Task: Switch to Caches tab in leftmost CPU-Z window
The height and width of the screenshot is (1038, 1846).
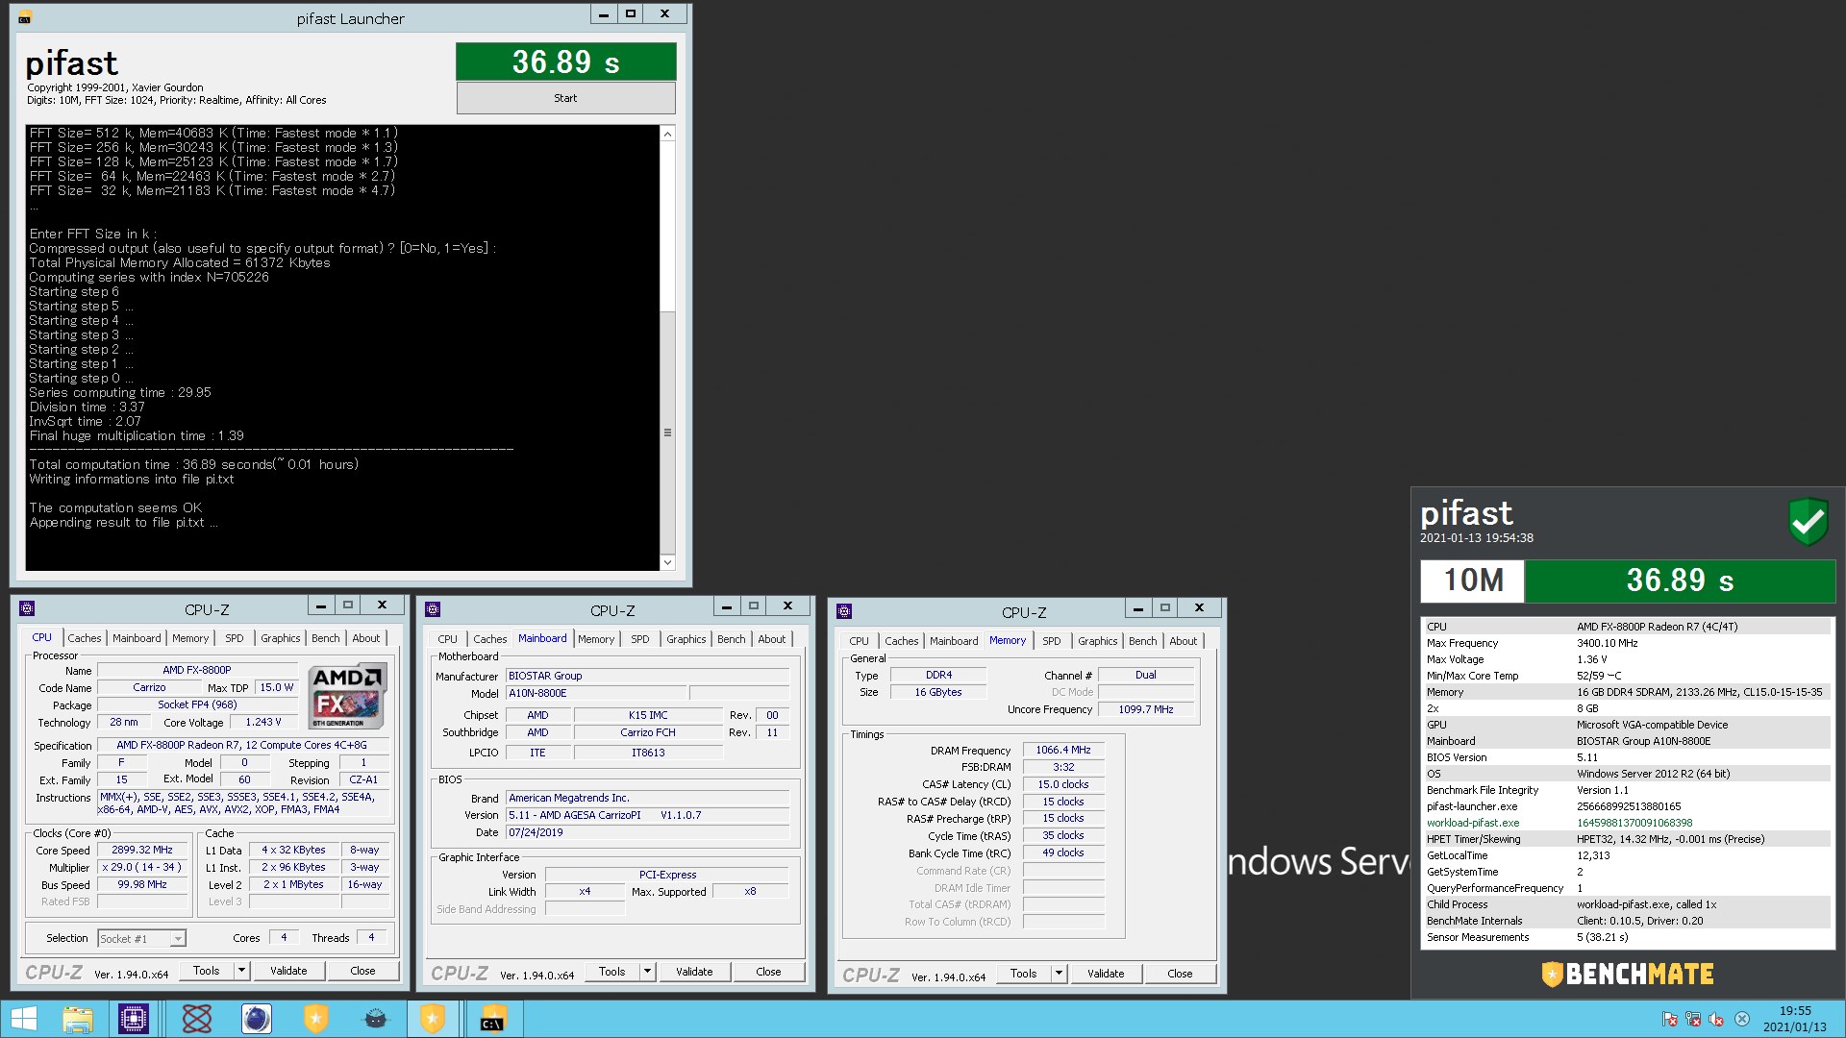Action: click(84, 638)
